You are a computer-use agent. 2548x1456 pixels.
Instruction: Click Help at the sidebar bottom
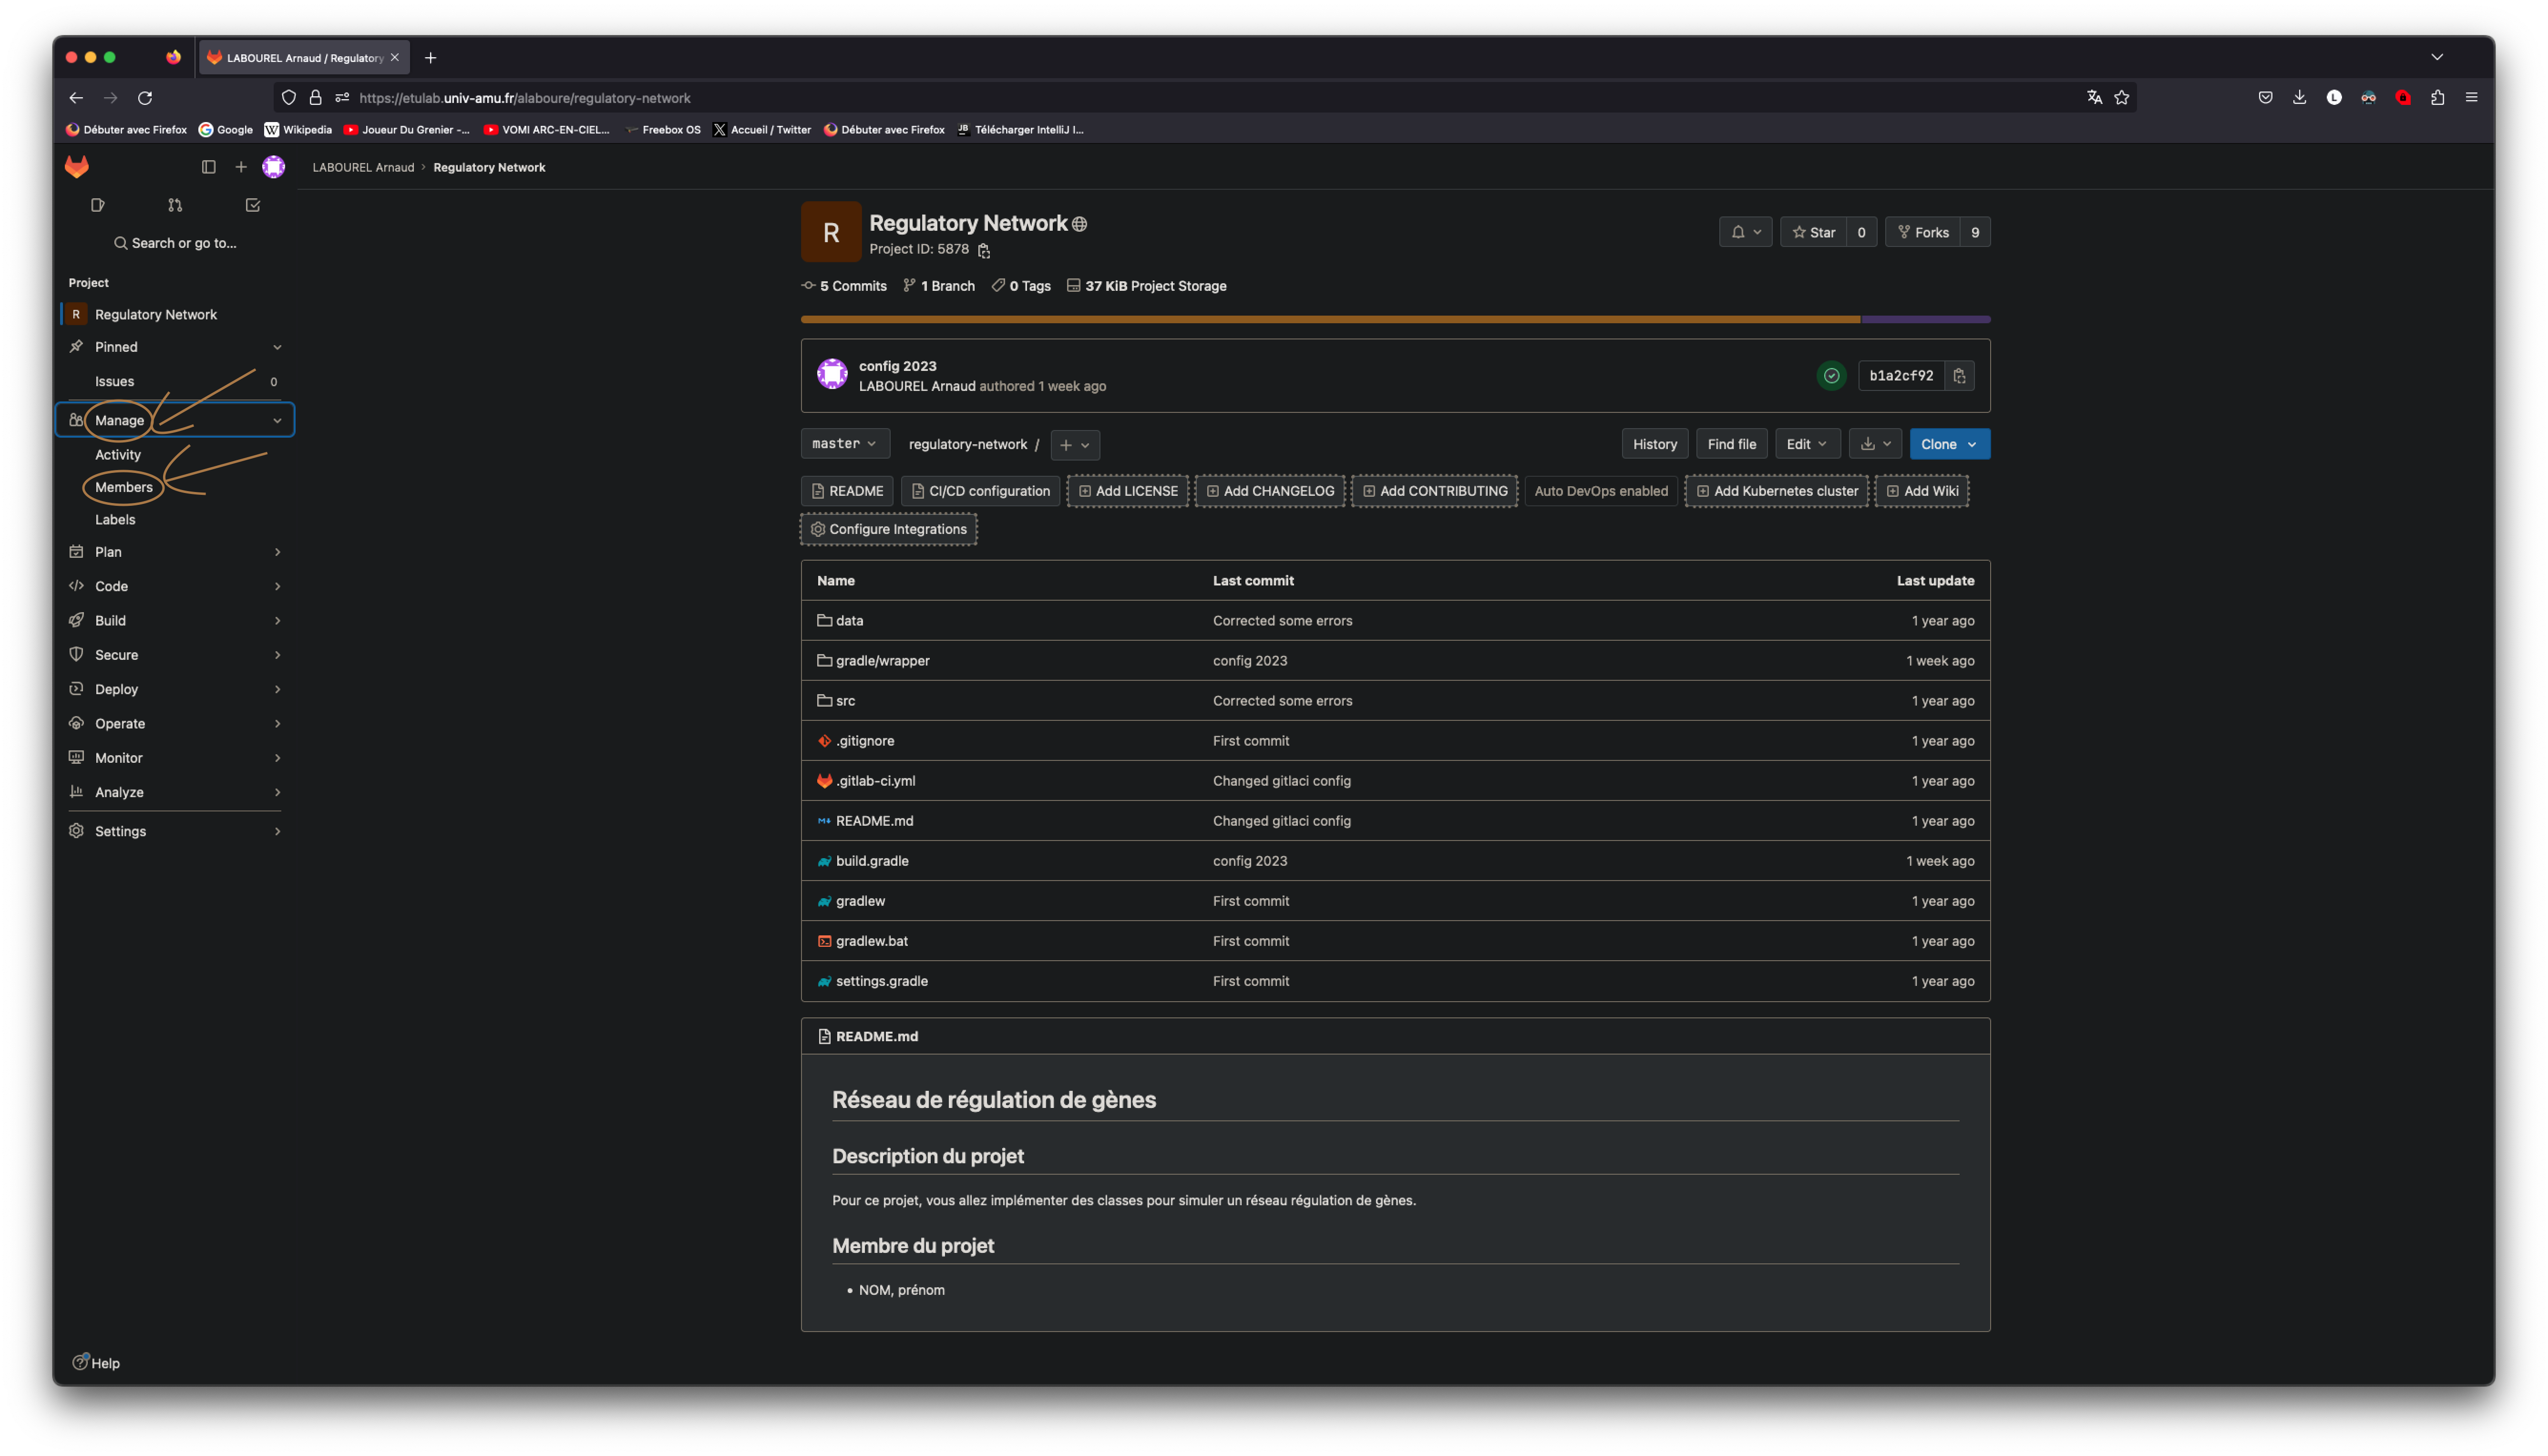(x=96, y=1363)
